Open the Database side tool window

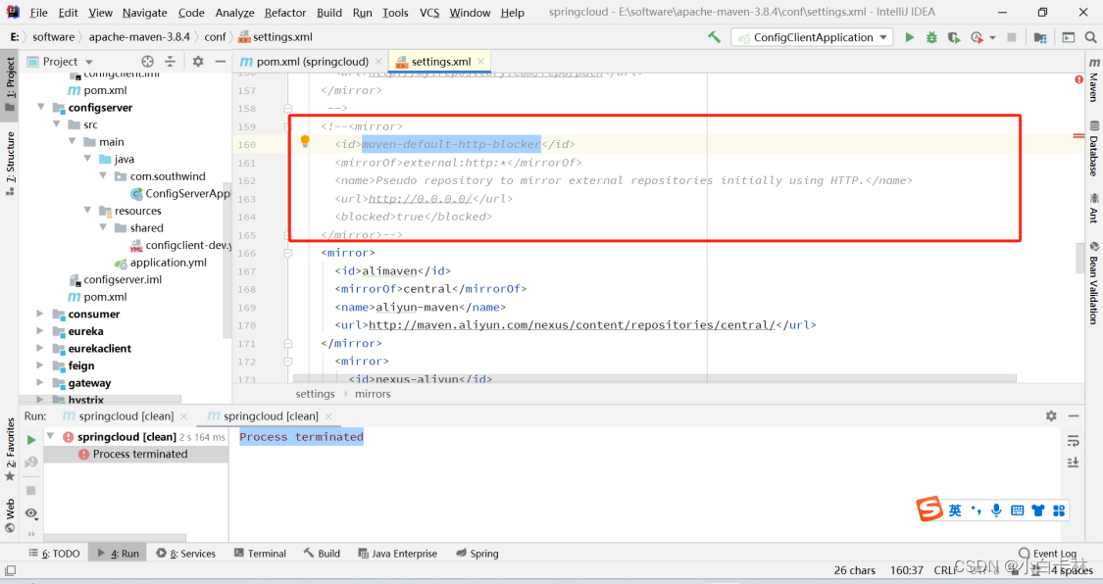click(1094, 149)
